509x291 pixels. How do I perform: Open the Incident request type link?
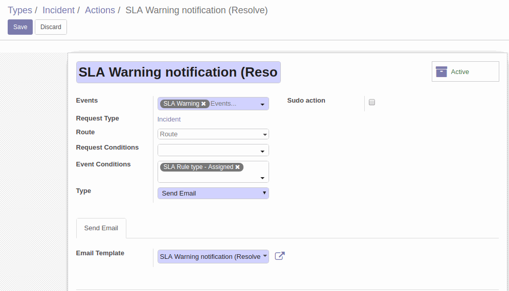[x=169, y=119]
